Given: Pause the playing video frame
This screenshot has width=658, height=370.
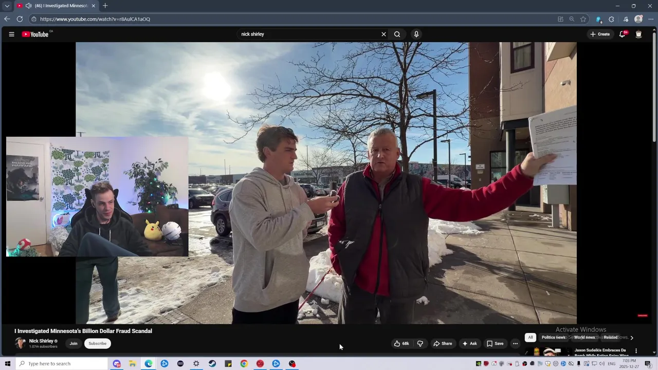Looking at the screenshot, I should (x=326, y=183).
